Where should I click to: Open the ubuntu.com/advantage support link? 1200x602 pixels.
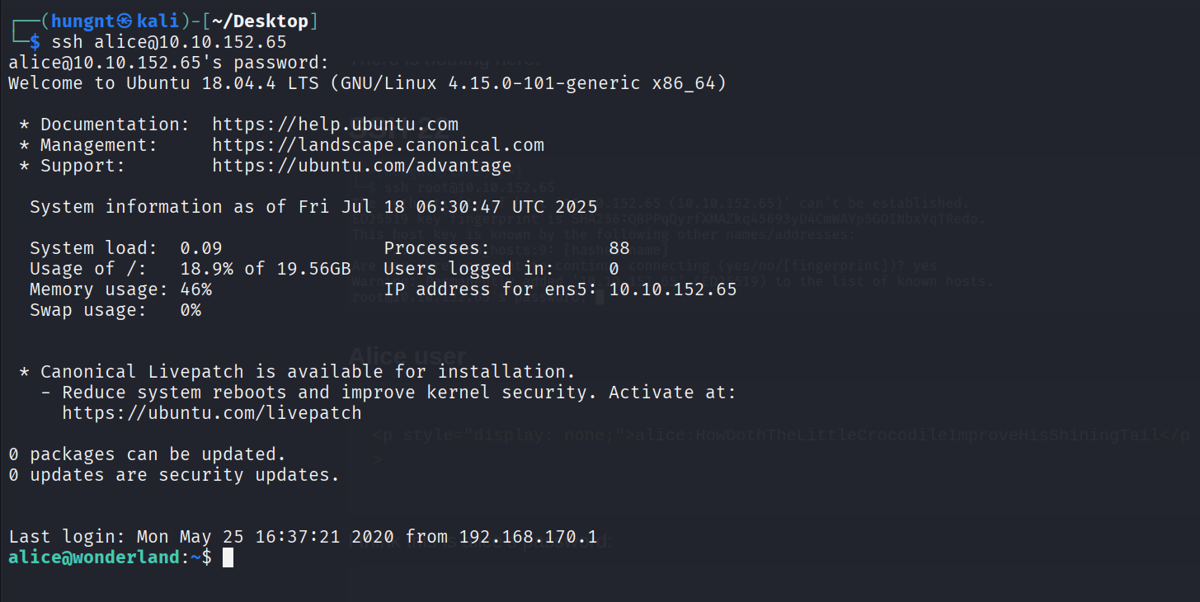(361, 166)
